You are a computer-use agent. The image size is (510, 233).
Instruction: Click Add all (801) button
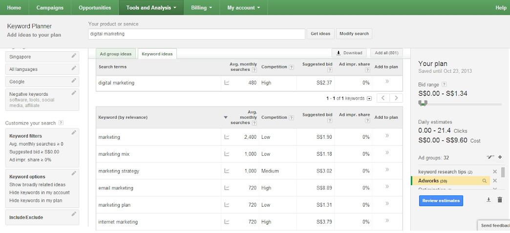pos(386,53)
